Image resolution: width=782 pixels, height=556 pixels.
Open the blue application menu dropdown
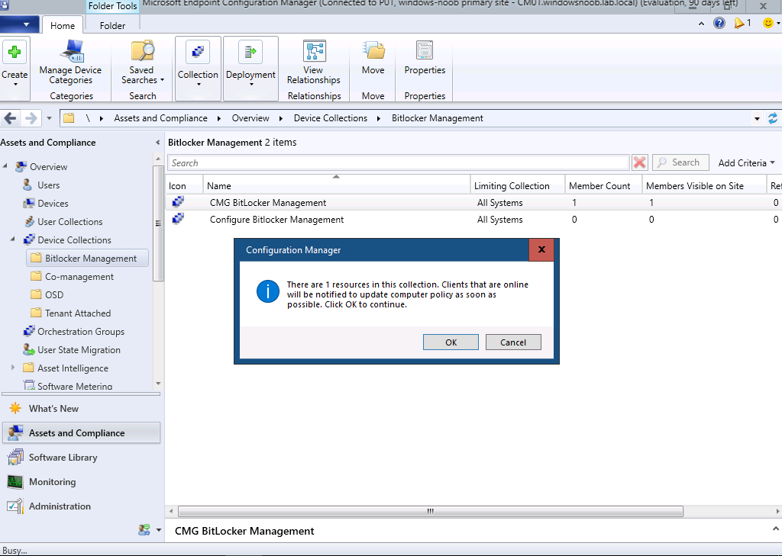pos(20,24)
